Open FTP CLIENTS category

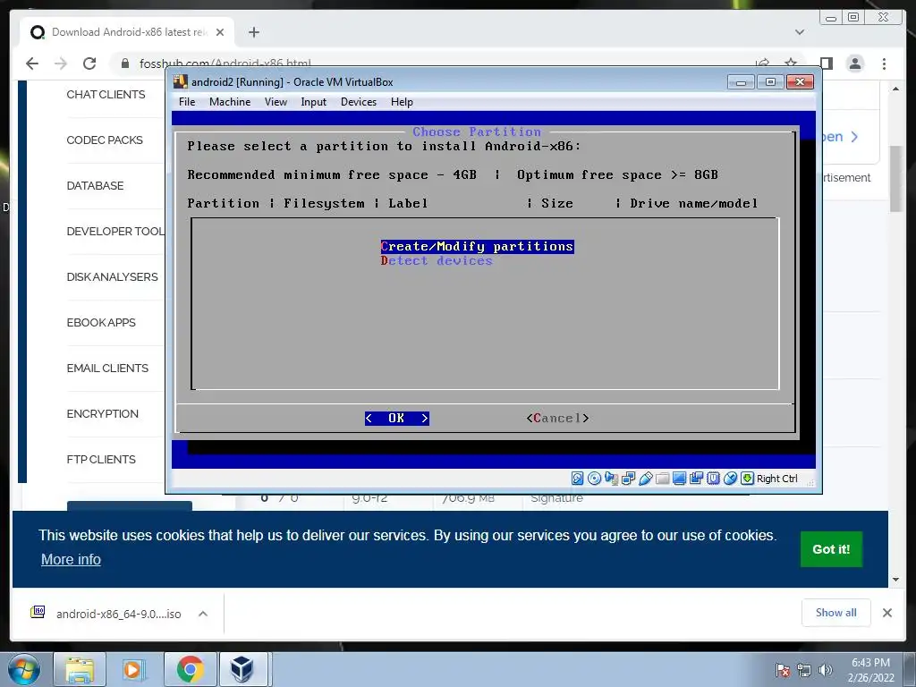(101, 459)
